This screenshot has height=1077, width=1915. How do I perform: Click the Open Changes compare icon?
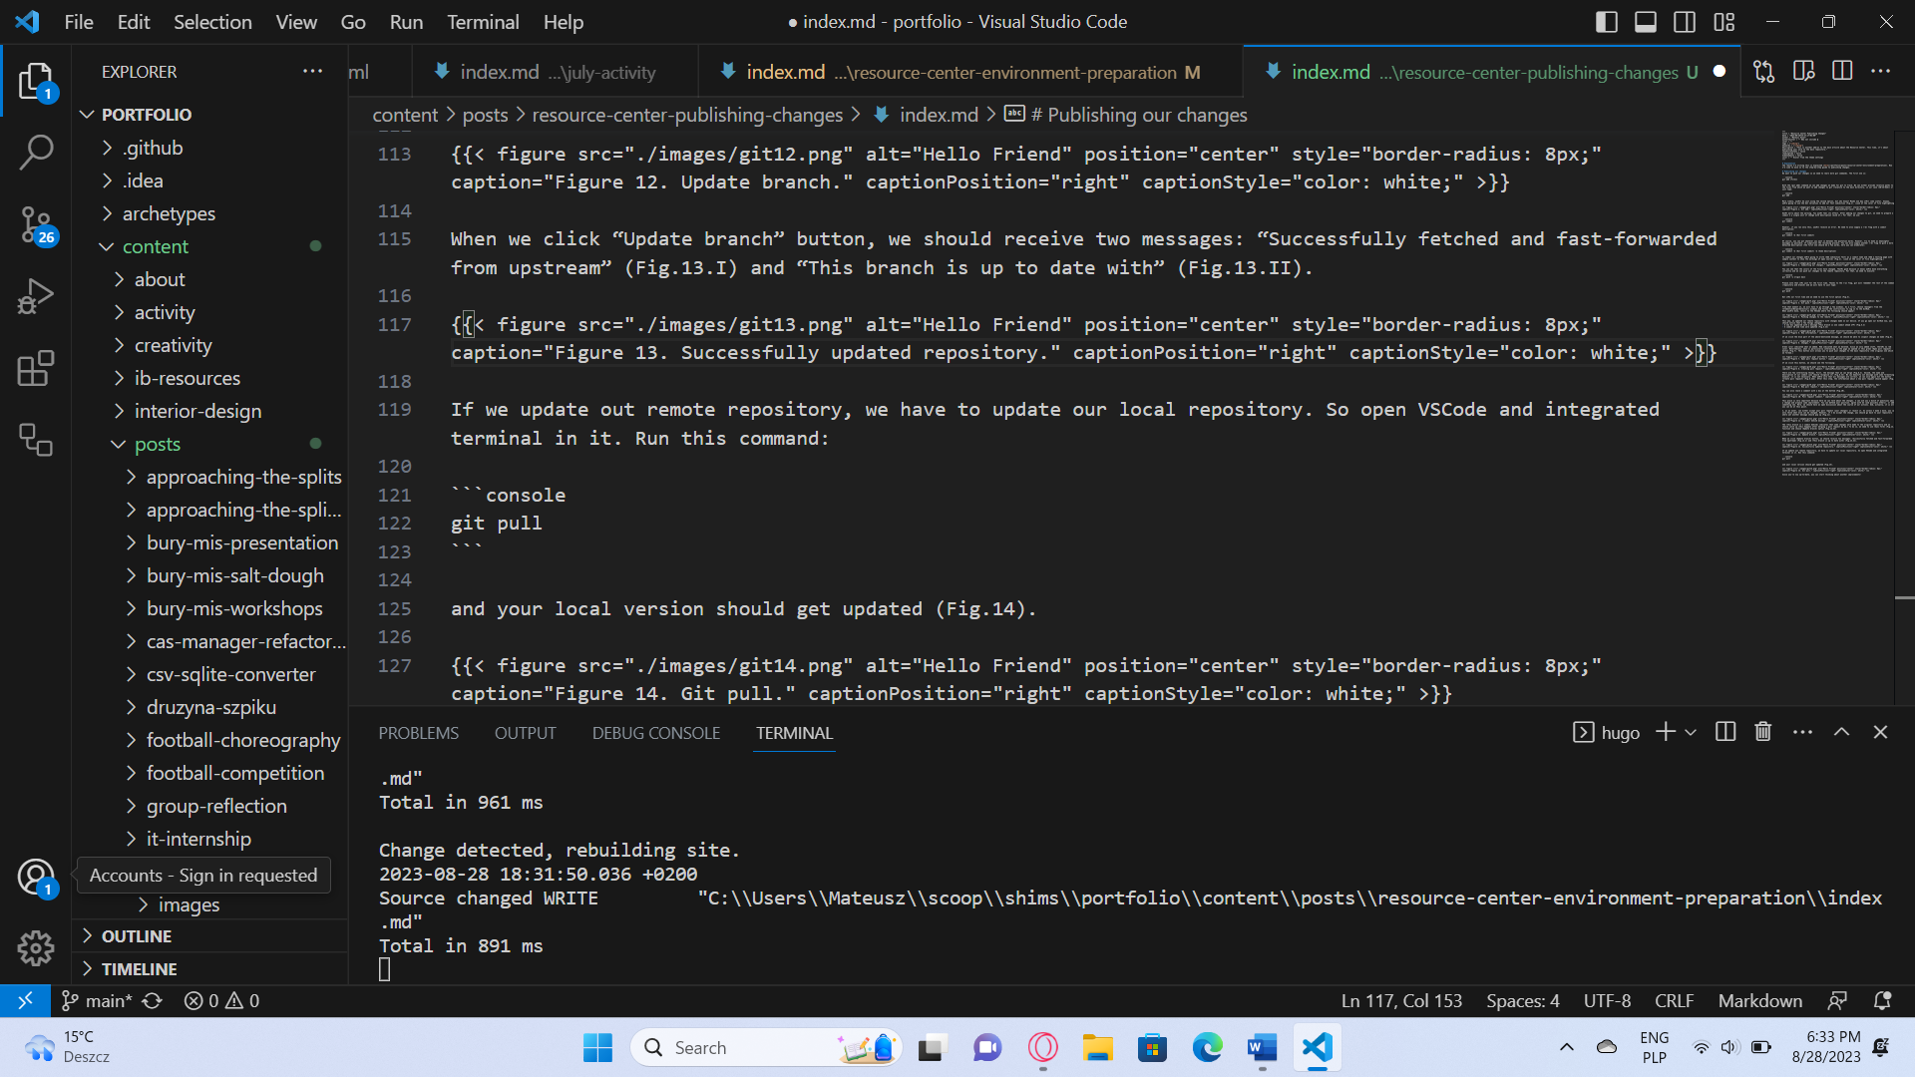pyautogui.click(x=1763, y=72)
